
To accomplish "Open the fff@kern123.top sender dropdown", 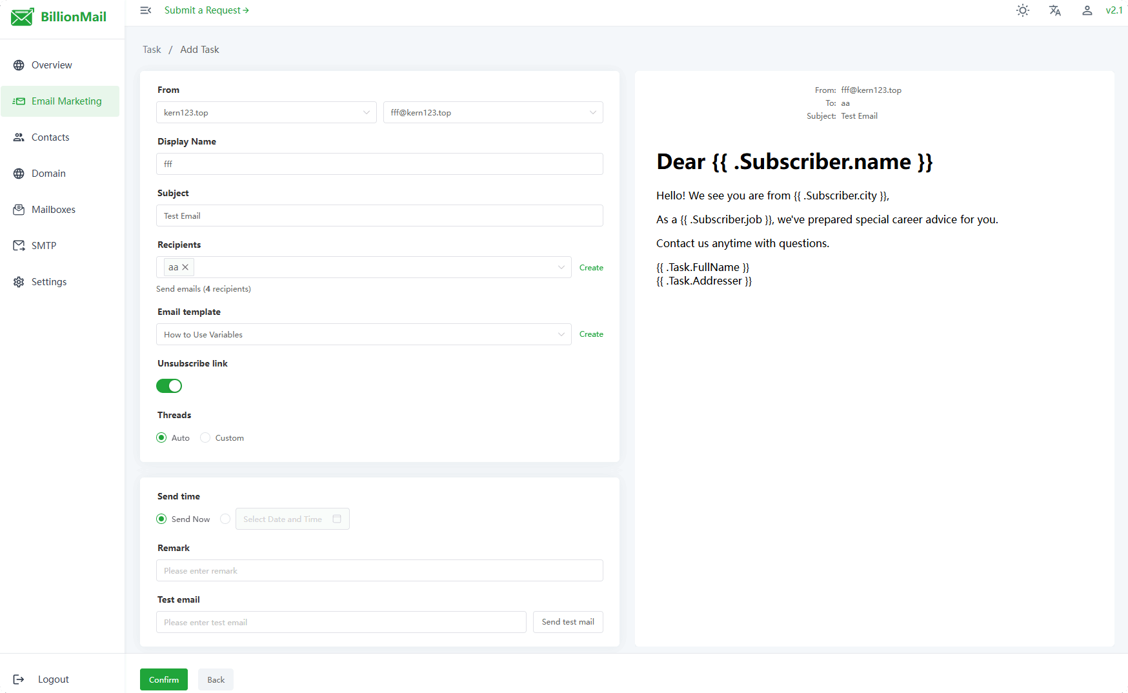I will pyautogui.click(x=493, y=112).
